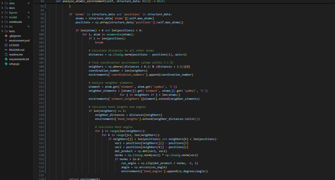Click the Python icon beside setup.py
Image resolution: width=335 pixels, height=180 pixels.
[x=6, y=64]
